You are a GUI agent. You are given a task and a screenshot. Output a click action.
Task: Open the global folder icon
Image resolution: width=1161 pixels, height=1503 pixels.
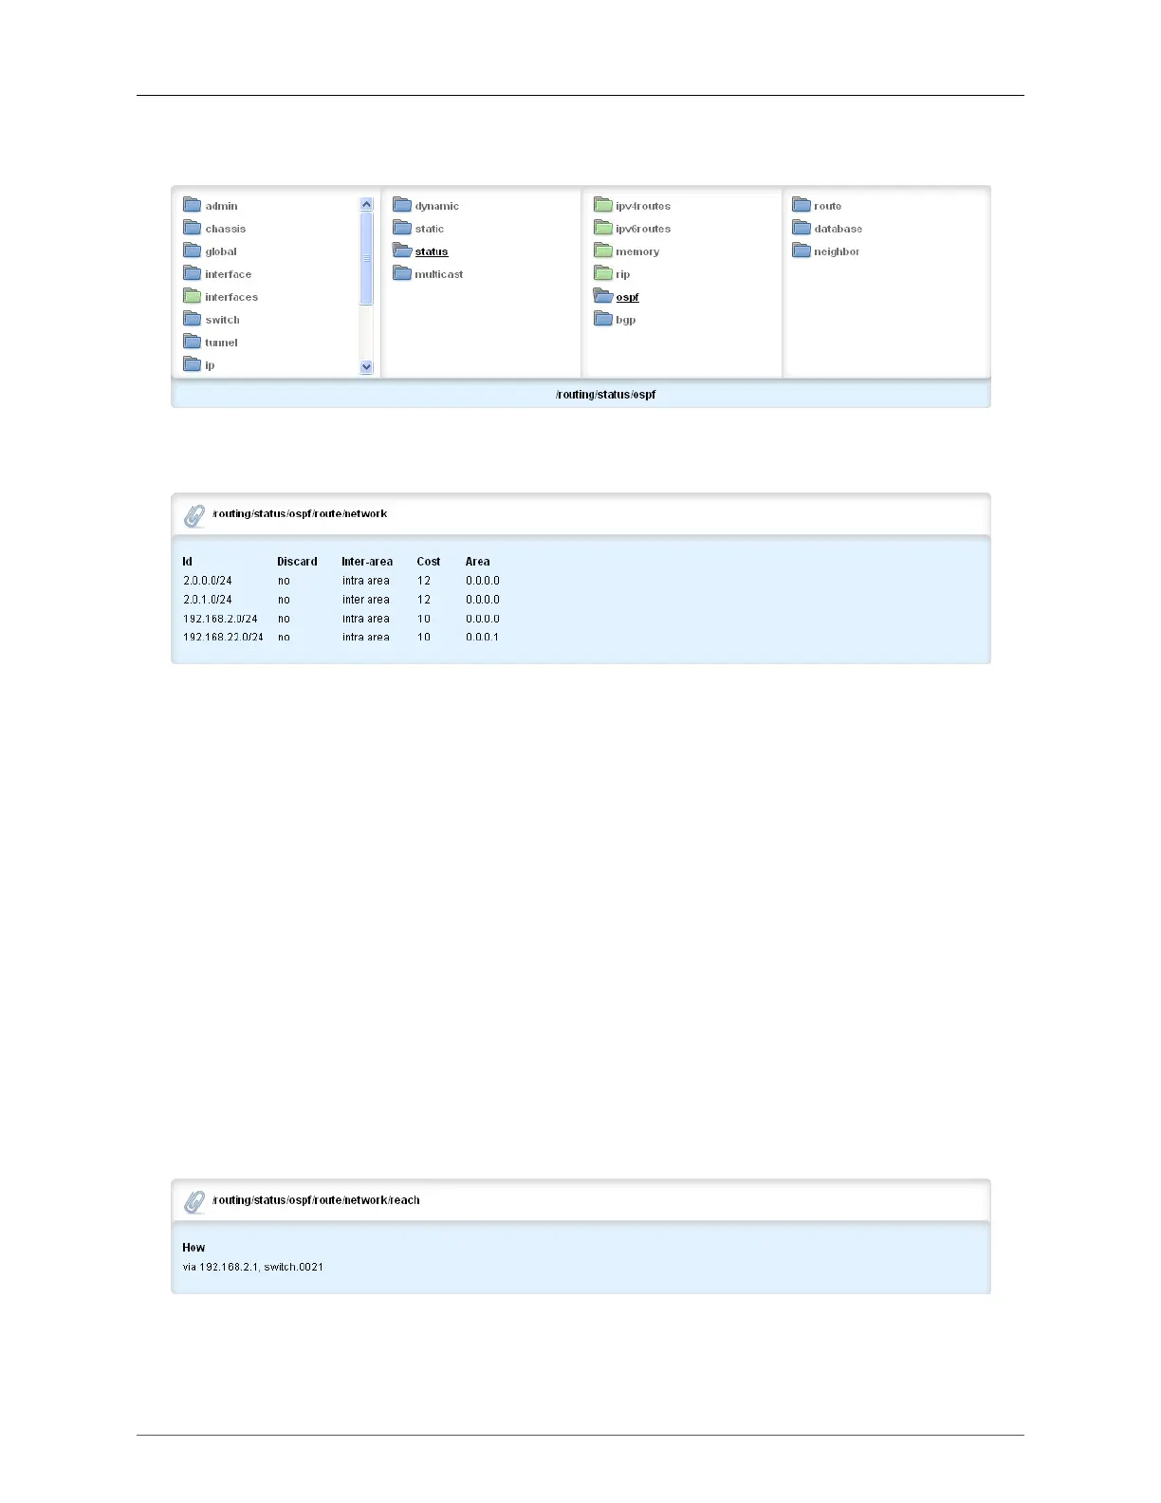(x=193, y=250)
